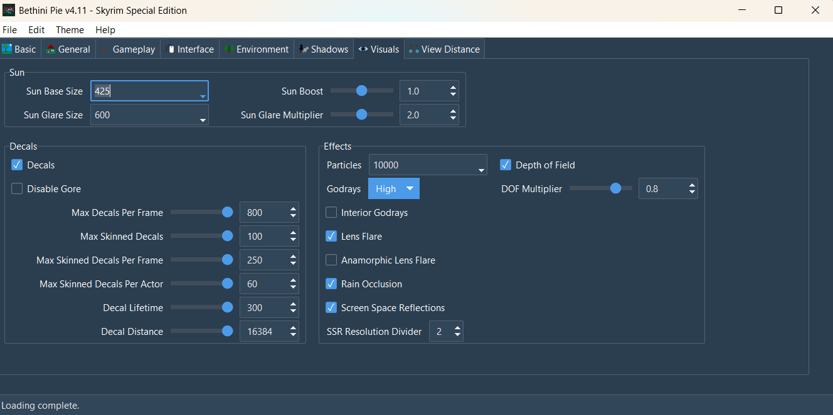Viewport: 833px width, 415px height.
Task: Click the Decal Lifetime slider handle
Action: point(228,308)
